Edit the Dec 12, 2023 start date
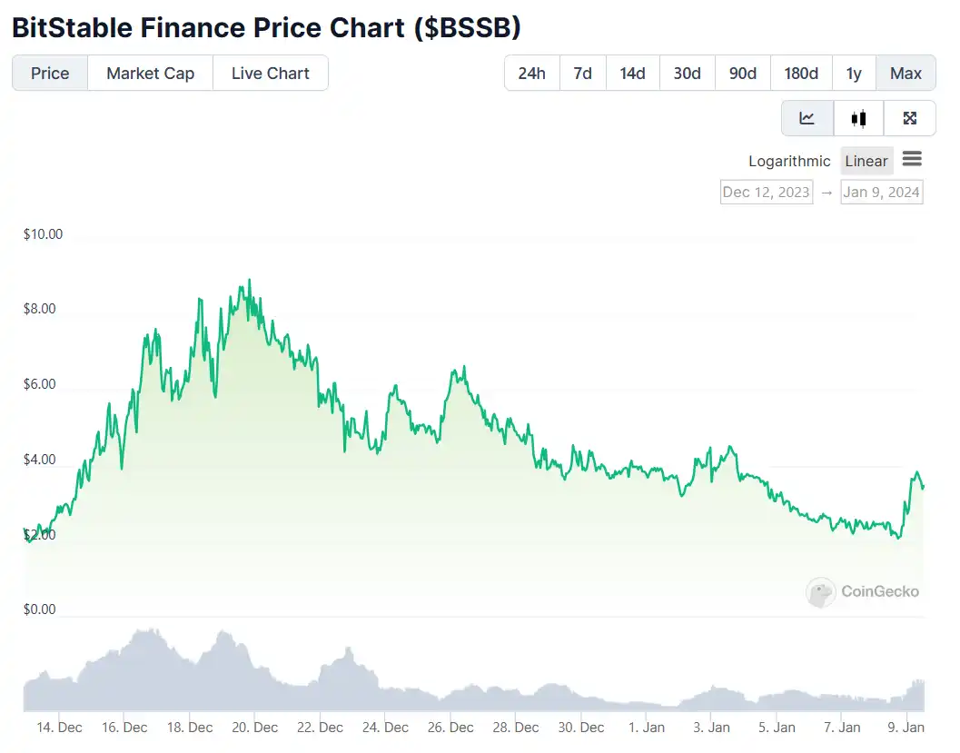The image size is (960, 753). (766, 192)
